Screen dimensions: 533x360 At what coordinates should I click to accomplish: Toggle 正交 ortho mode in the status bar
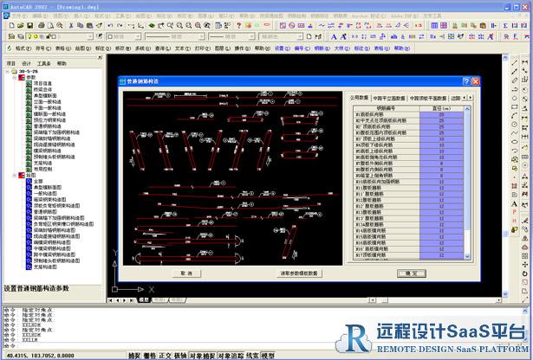(165, 355)
